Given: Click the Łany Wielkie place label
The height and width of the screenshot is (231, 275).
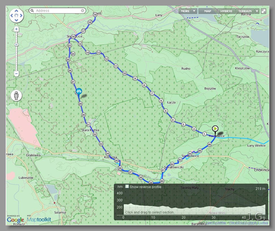Looking at the screenshot, I should click(x=256, y=146).
